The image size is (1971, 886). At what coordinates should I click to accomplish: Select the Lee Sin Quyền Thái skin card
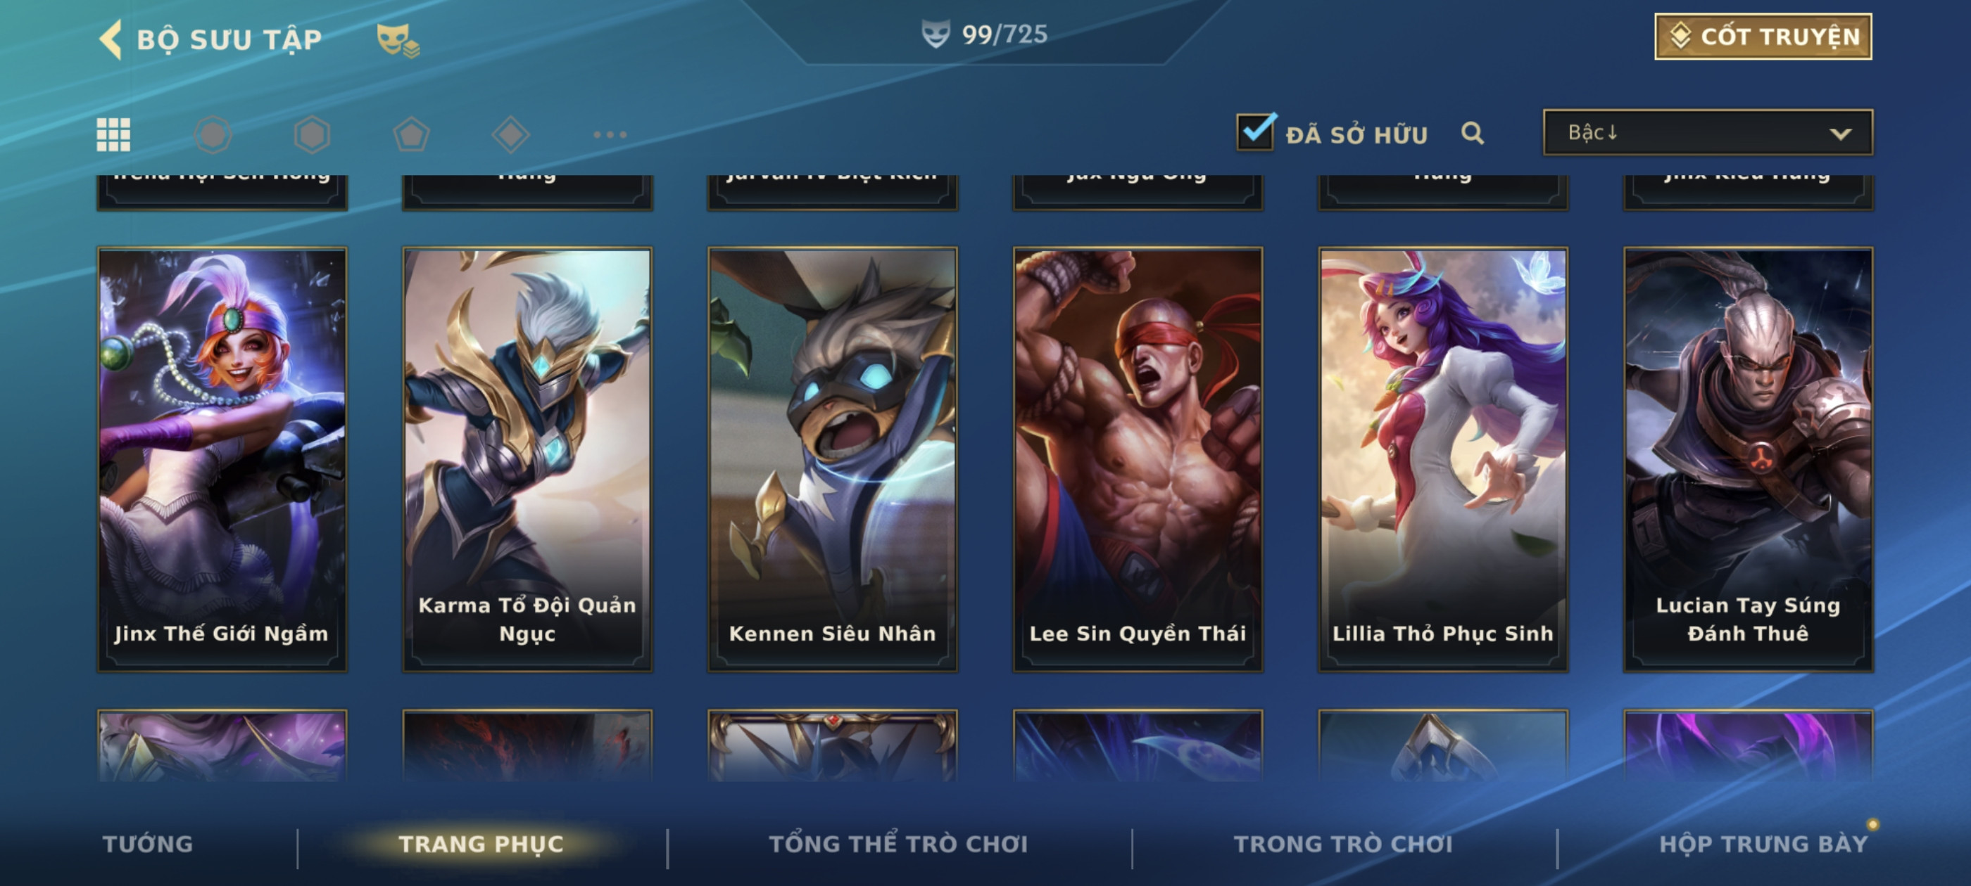(1138, 459)
